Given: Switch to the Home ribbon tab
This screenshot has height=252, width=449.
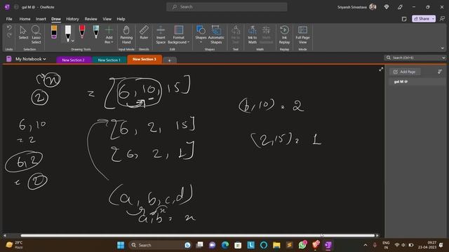Looking at the screenshot, I should coord(25,19).
